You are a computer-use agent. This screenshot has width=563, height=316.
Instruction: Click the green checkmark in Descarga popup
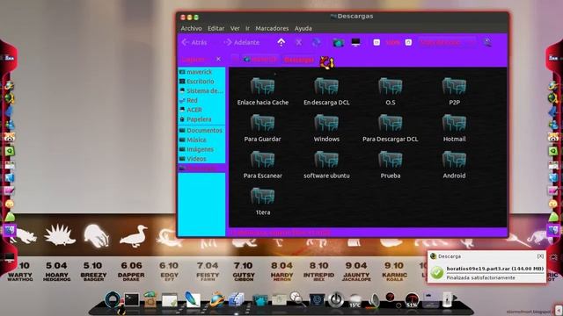pyautogui.click(x=437, y=273)
